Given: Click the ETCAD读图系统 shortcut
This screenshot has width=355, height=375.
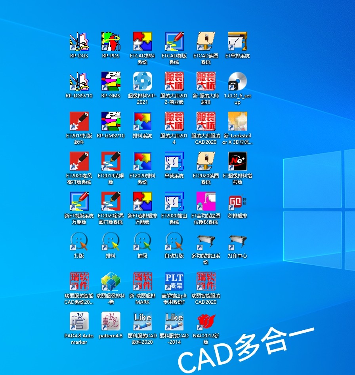Looking at the screenshot, I should click(x=206, y=41).
